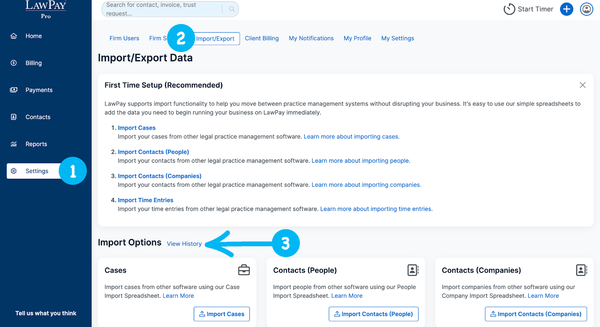Click the Import Contacts (Companies) button
Screen dimensions: 600x327
[536, 314]
